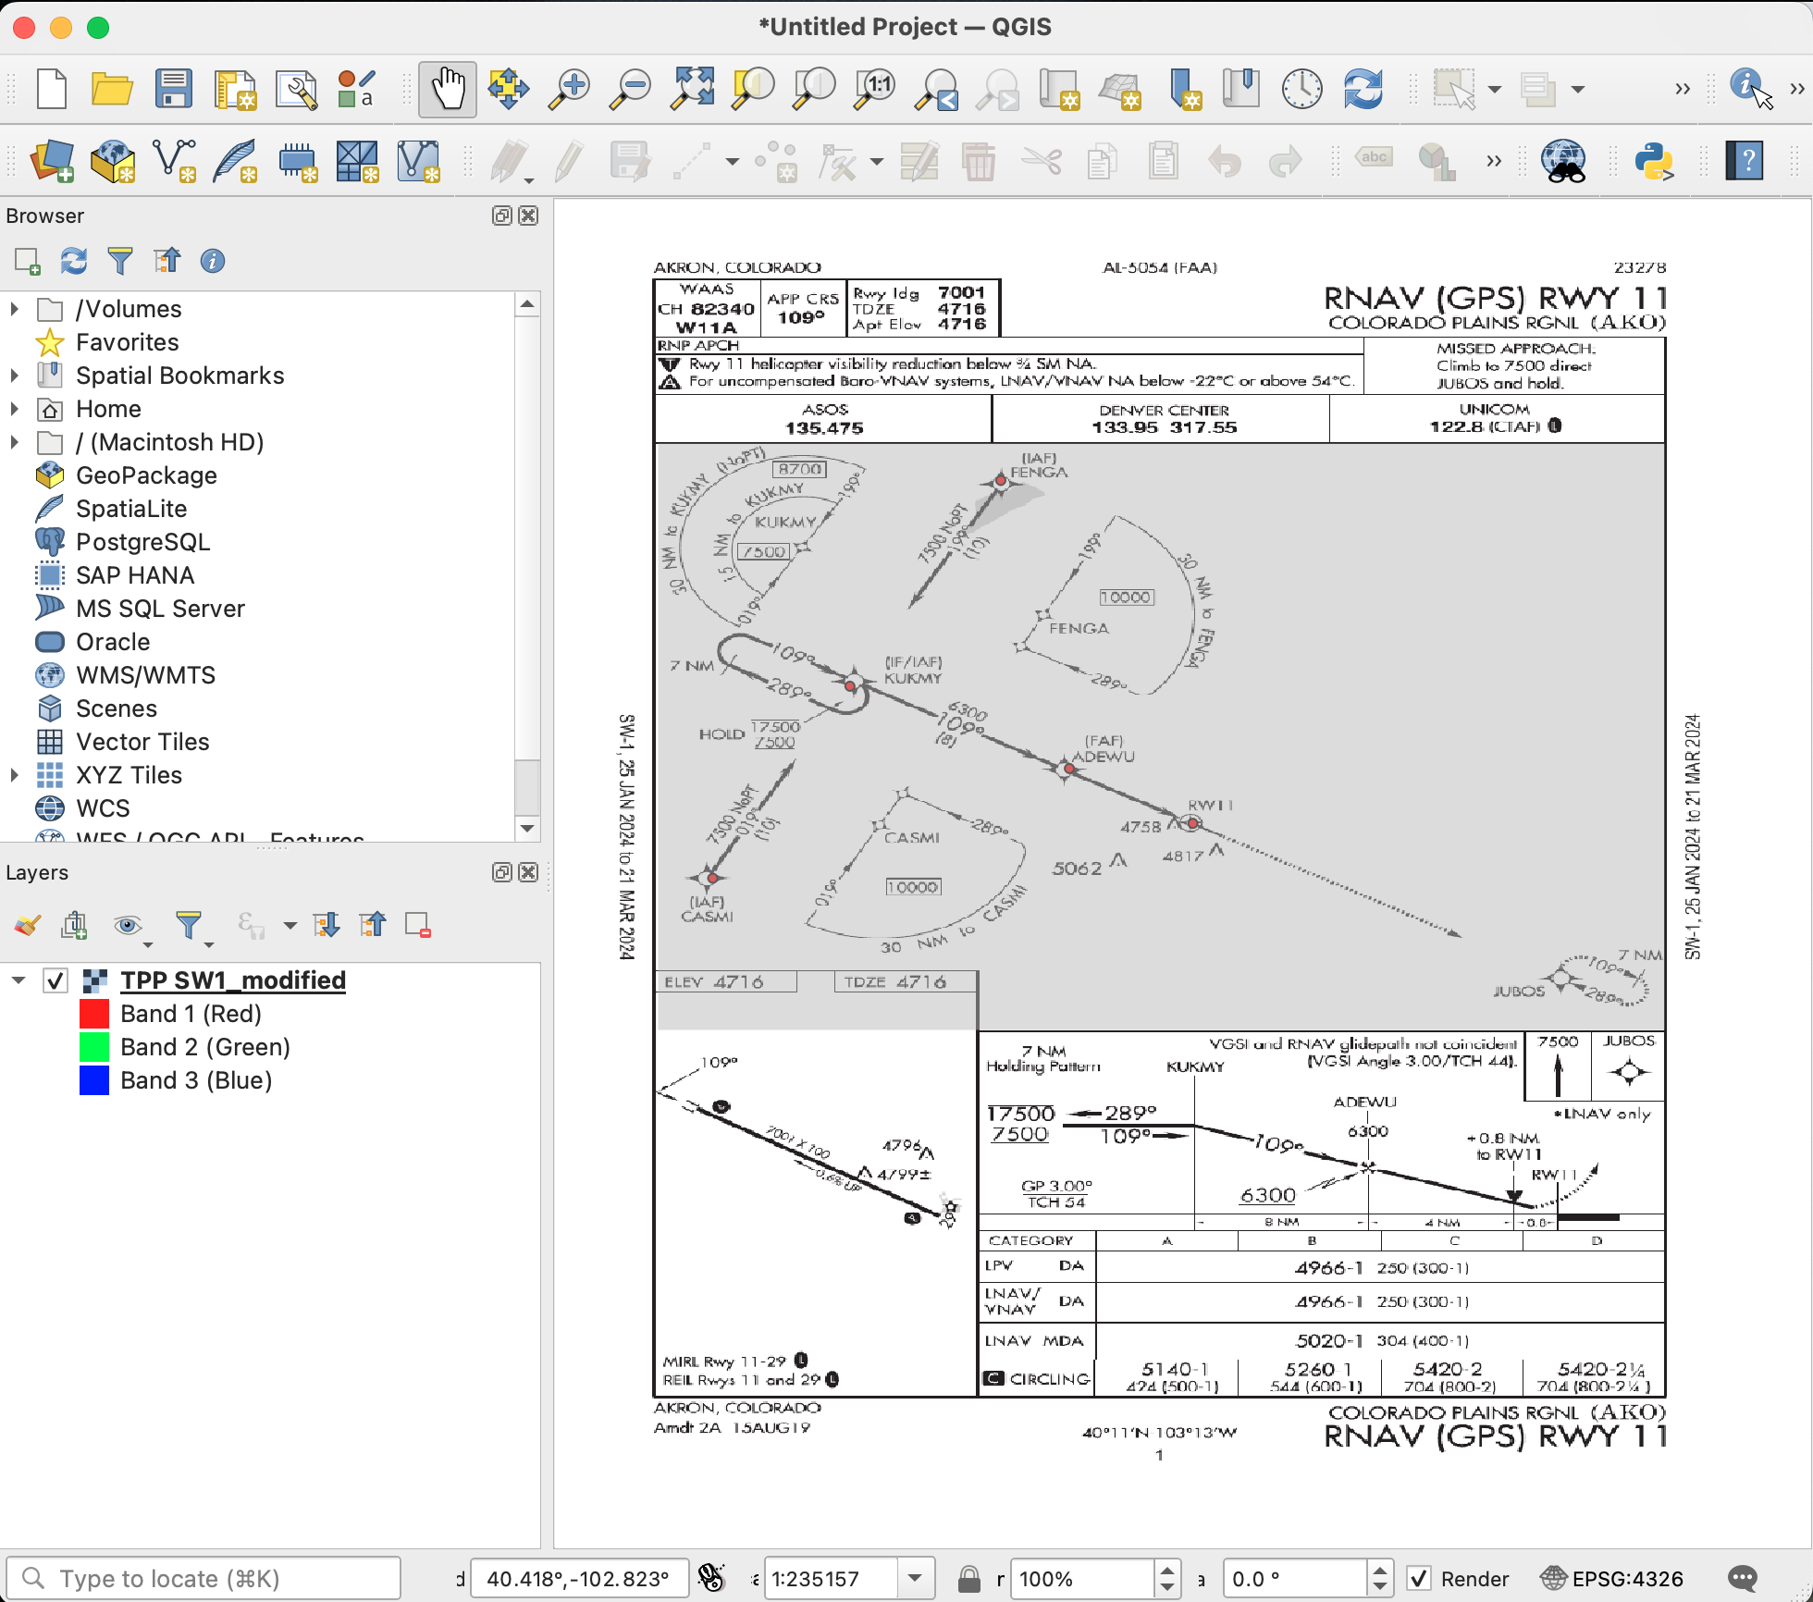Create new temporary scratch layer icon

click(297, 161)
